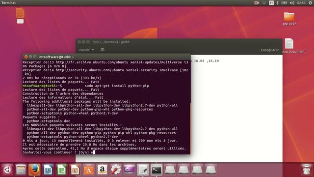
Task: Switch to gedit text editor in dock
Action: pos(143,170)
